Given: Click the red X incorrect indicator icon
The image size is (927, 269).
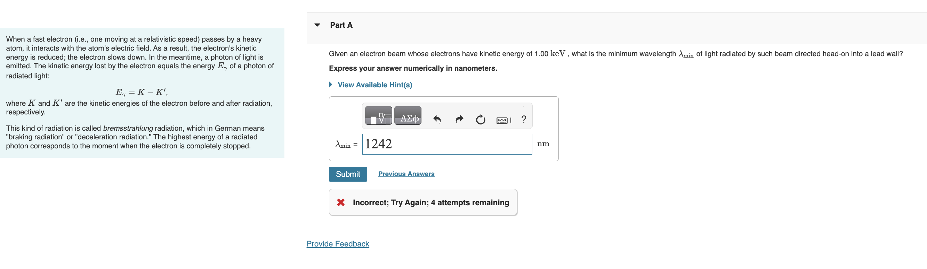Looking at the screenshot, I should pos(341,202).
